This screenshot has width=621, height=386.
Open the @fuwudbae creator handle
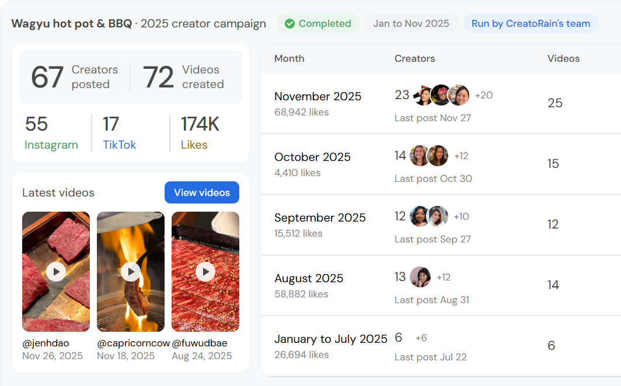[x=200, y=343]
